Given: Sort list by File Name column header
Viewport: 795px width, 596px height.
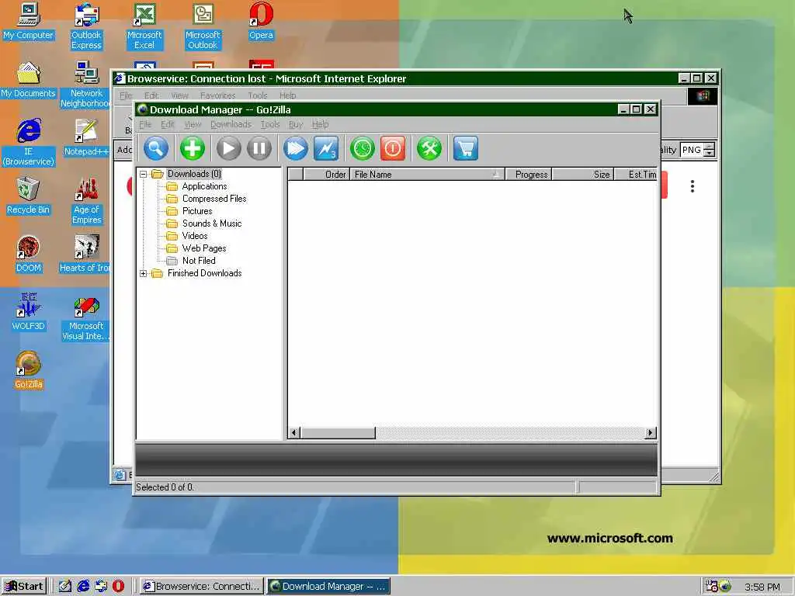Looking at the screenshot, I should [427, 175].
